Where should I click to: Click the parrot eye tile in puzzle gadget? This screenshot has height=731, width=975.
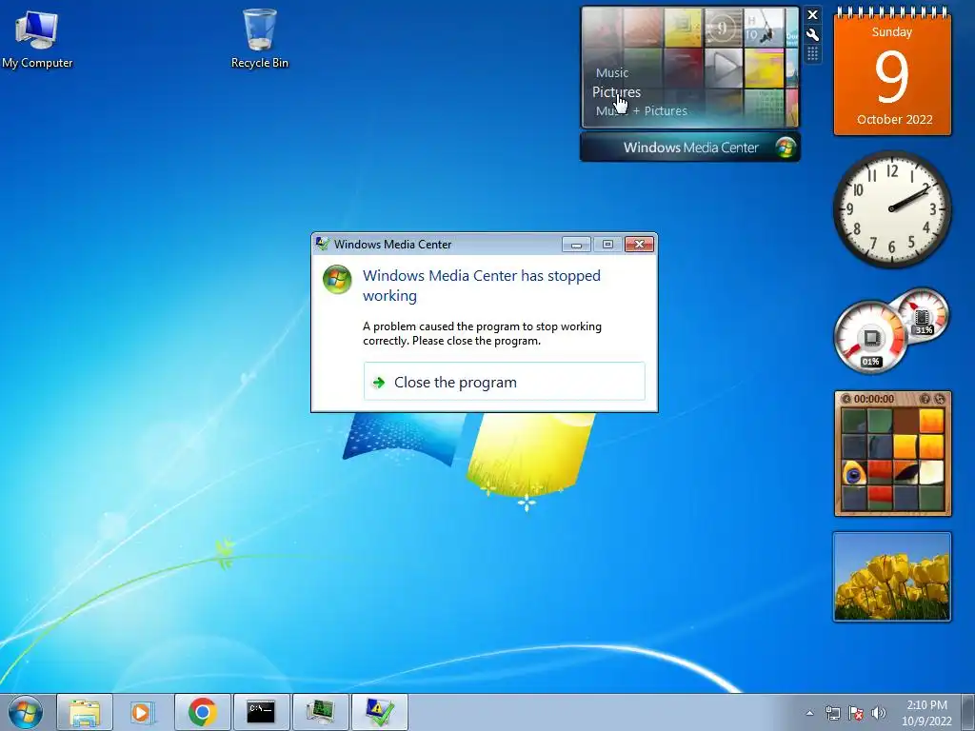coord(854,472)
